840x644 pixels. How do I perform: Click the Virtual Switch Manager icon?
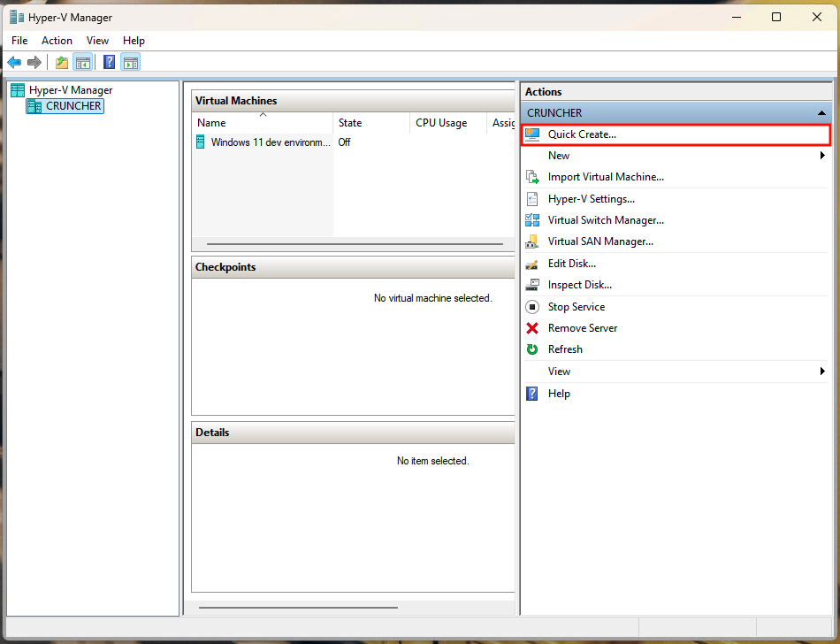coord(533,219)
